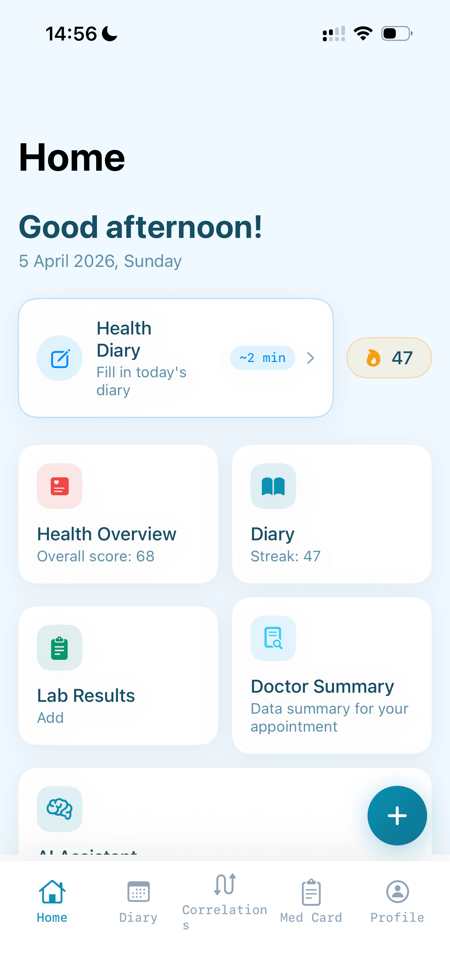Viewport: 450px width, 976px height.
Task: Go to the Med Card tab
Action: pyautogui.click(x=311, y=900)
